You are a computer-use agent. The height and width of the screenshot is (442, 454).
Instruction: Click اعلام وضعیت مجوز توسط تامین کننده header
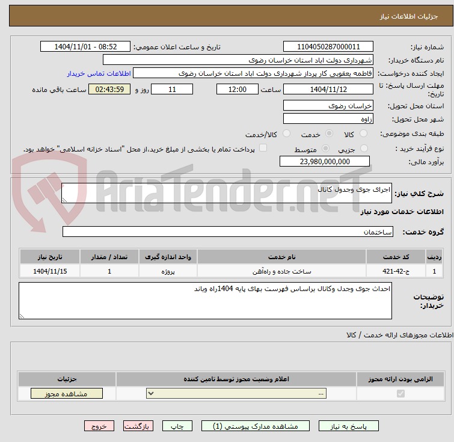point(236,379)
